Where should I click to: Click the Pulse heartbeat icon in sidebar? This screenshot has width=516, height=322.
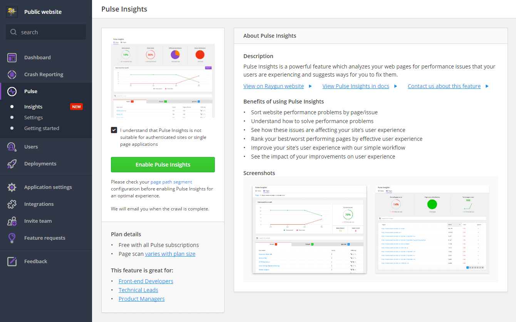12,91
